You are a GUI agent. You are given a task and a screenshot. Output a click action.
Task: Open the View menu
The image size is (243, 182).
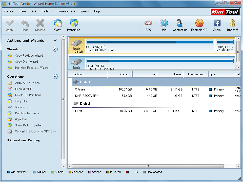point(23,11)
